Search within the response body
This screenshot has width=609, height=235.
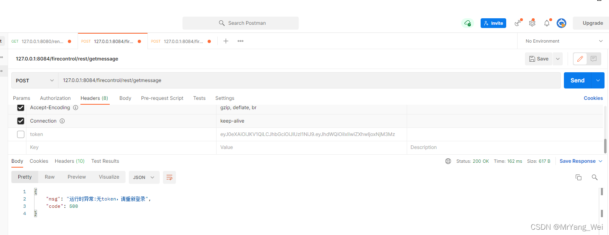tap(595, 177)
